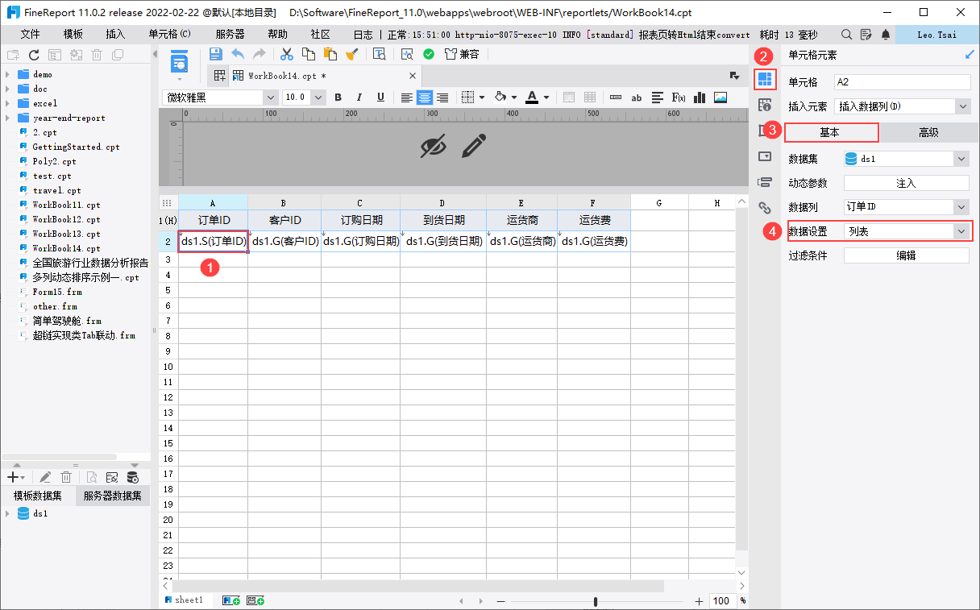Image resolution: width=980 pixels, height=610 pixels.
Task: Align cell text center
Action: (424, 98)
